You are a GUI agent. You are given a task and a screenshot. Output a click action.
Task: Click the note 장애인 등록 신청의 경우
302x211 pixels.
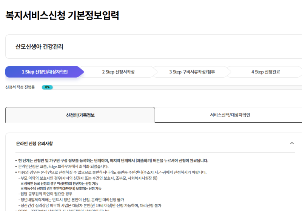point(59,184)
